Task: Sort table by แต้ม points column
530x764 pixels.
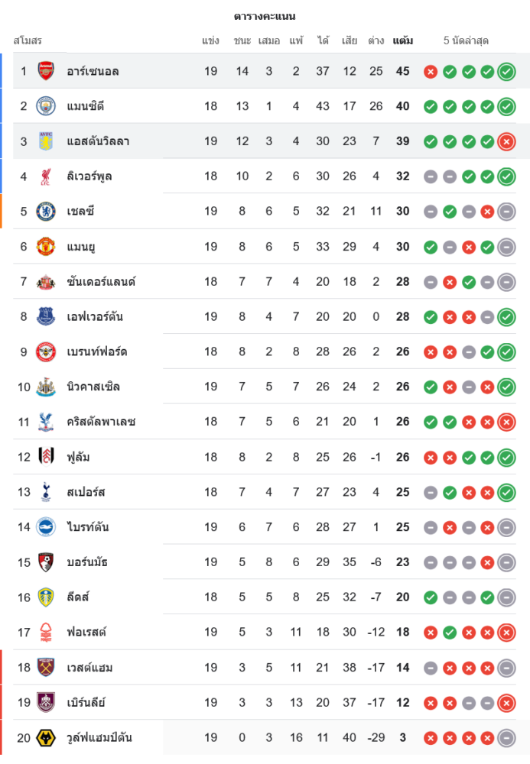Action: [x=403, y=40]
